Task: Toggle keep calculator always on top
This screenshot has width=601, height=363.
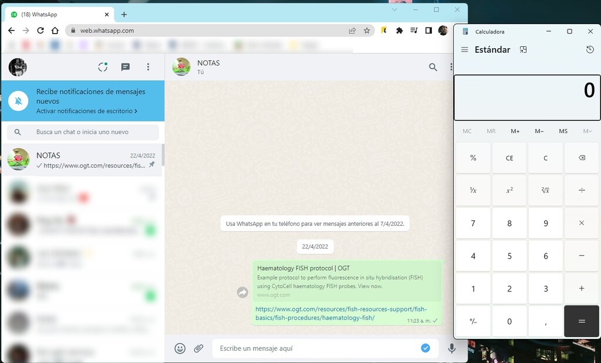Action: [x=523, y=50]
